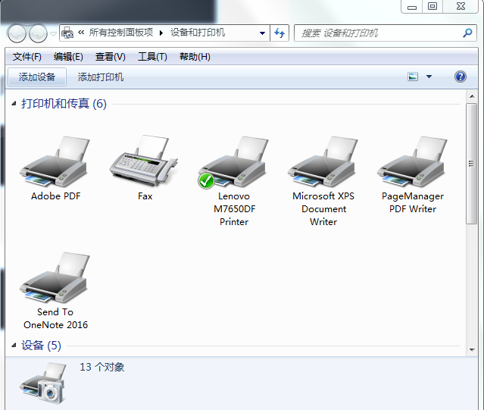Click the control panel icon in address bar
The height and width of the screenshot is (410, 484).
click(67, 33)
